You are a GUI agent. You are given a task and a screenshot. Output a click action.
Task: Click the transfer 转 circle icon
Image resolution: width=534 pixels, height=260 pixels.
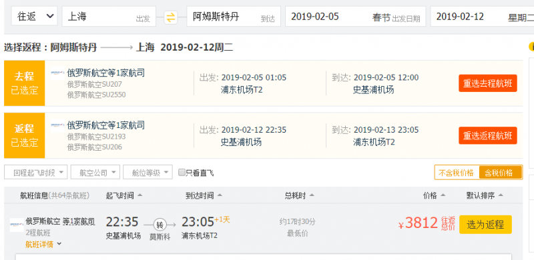tap(160, 225)
